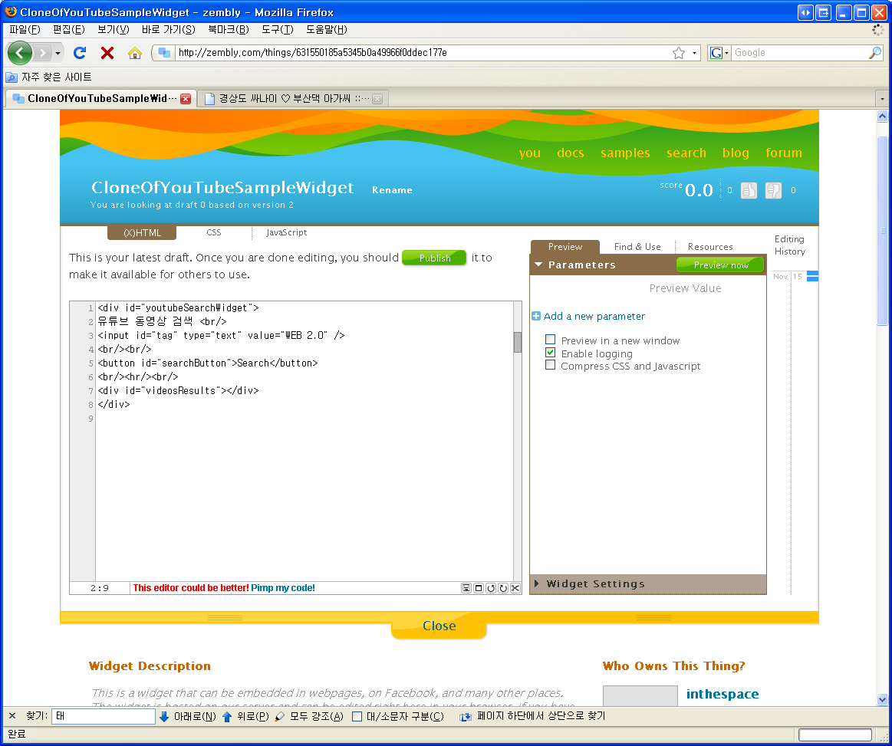Enable Preview in a new window

(550, 340)
